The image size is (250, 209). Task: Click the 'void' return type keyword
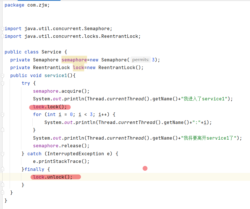coord(36,75)
